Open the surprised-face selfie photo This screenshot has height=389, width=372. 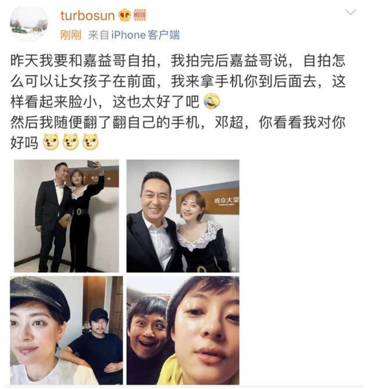point(183,330)
